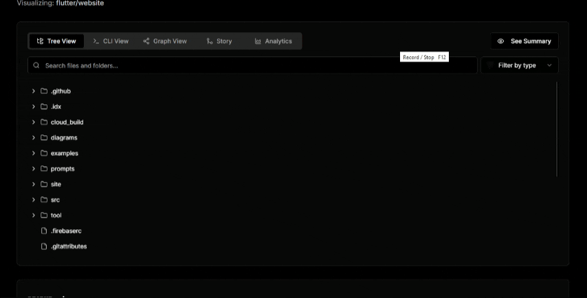Switch to the CLI View tab
Image resolution: width=587 pixels, height=298 pixels.
pos(111,41)
